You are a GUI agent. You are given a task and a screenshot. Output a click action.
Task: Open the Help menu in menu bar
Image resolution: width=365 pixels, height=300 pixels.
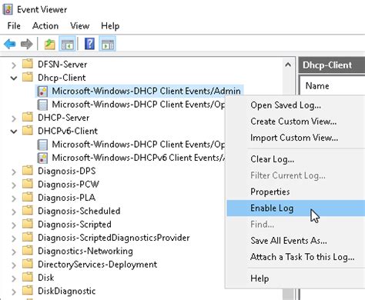(x=110, y=26)
